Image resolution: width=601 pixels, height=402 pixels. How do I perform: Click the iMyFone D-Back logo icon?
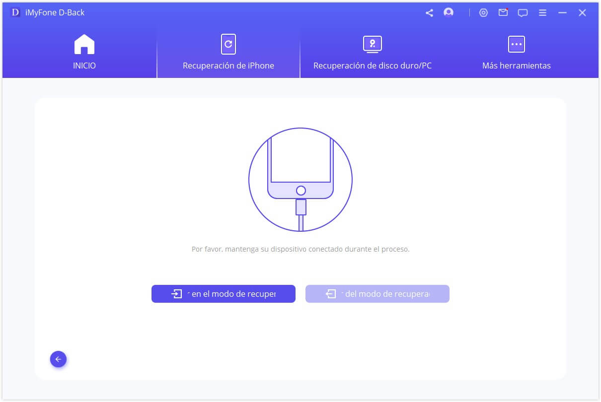pos(15,12)
